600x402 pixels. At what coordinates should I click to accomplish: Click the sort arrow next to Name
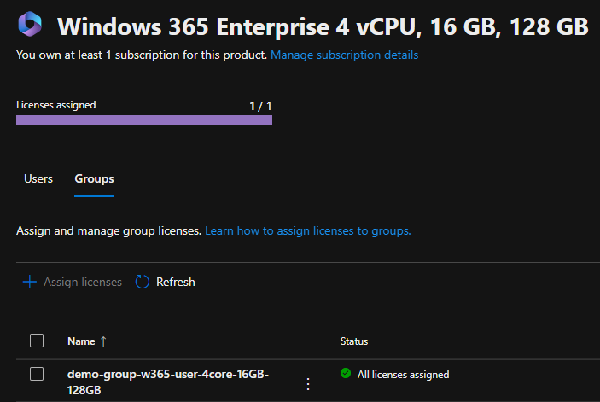pyautogui.click(x=103, y=341)
